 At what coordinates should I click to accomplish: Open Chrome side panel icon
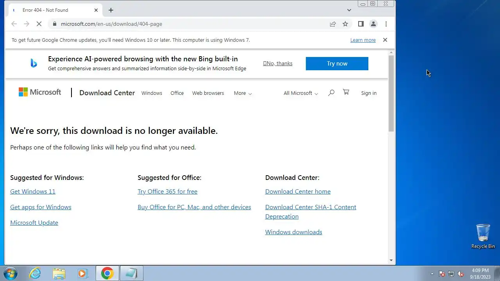click(361, 24)
